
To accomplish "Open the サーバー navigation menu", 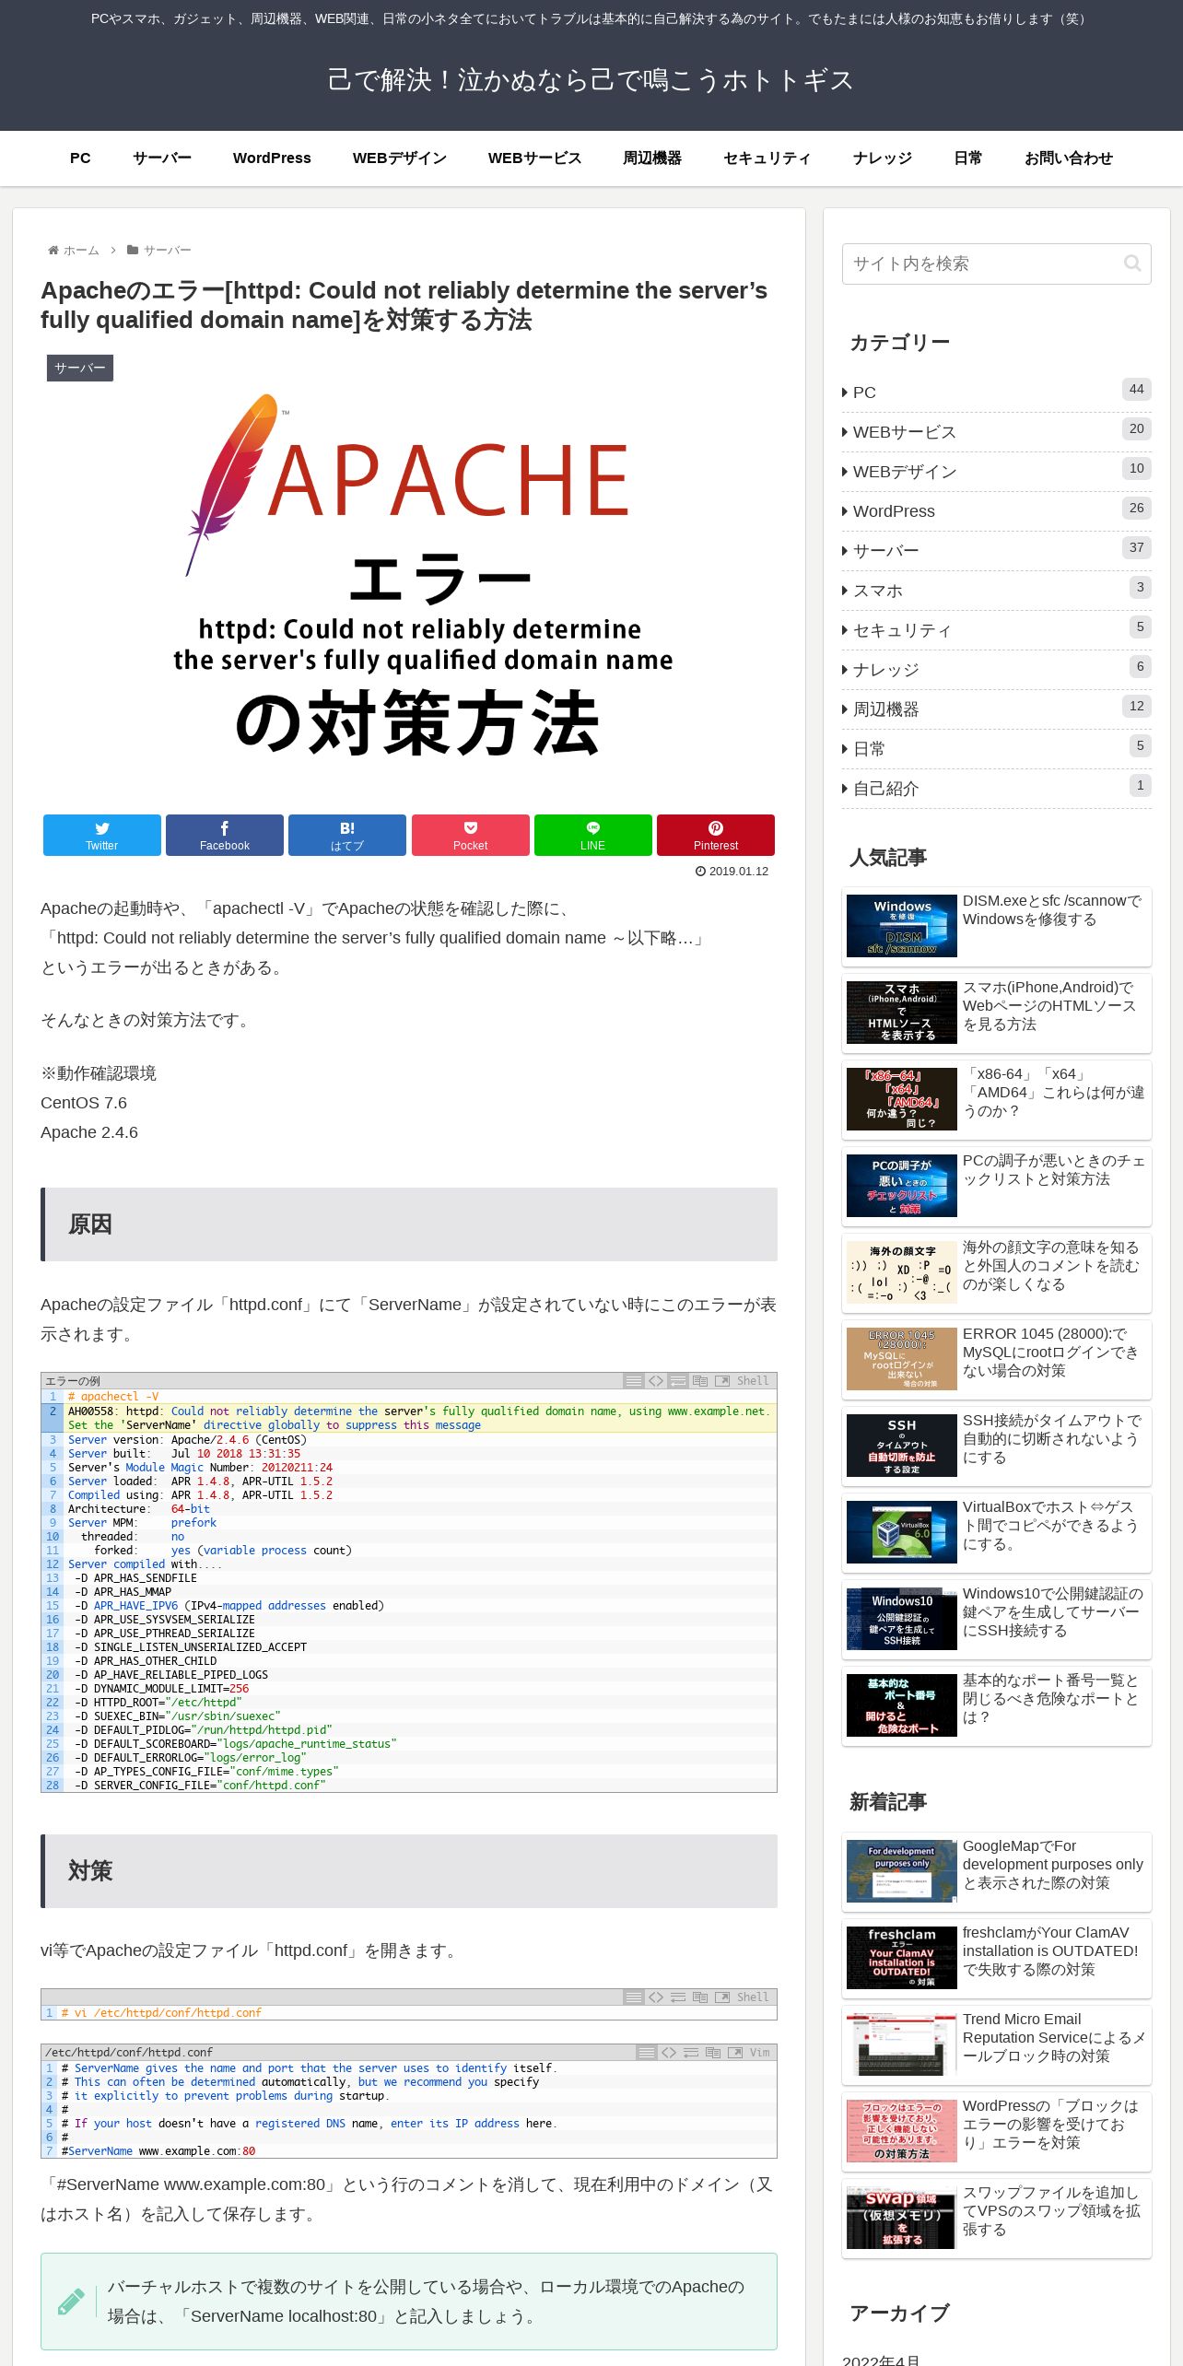I will (x=162, y=158).
